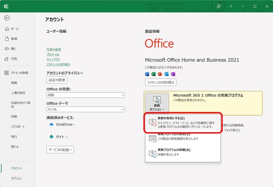Screen dimensions: 273x187
Task: Click the New document icon in sidebar
Action: 7,39
